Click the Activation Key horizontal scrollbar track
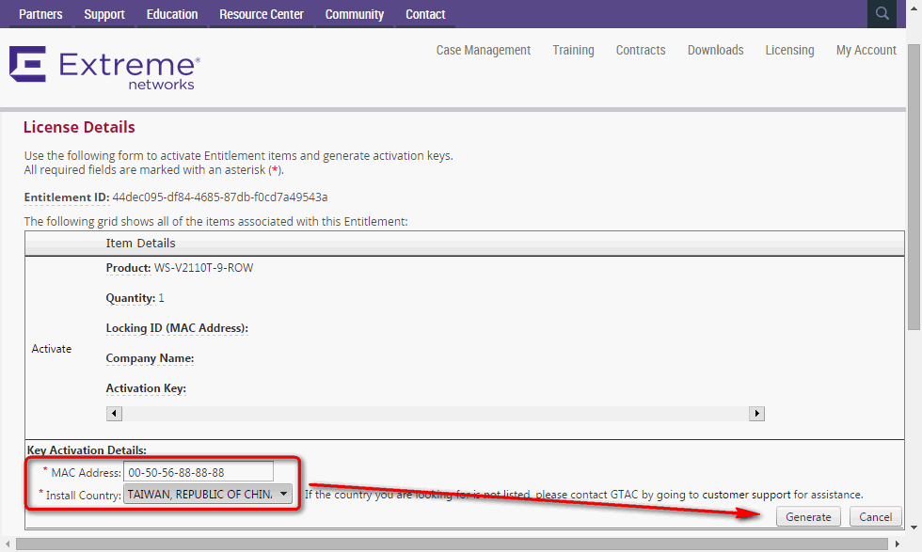 pyautogui.click(x=435, y=413)
